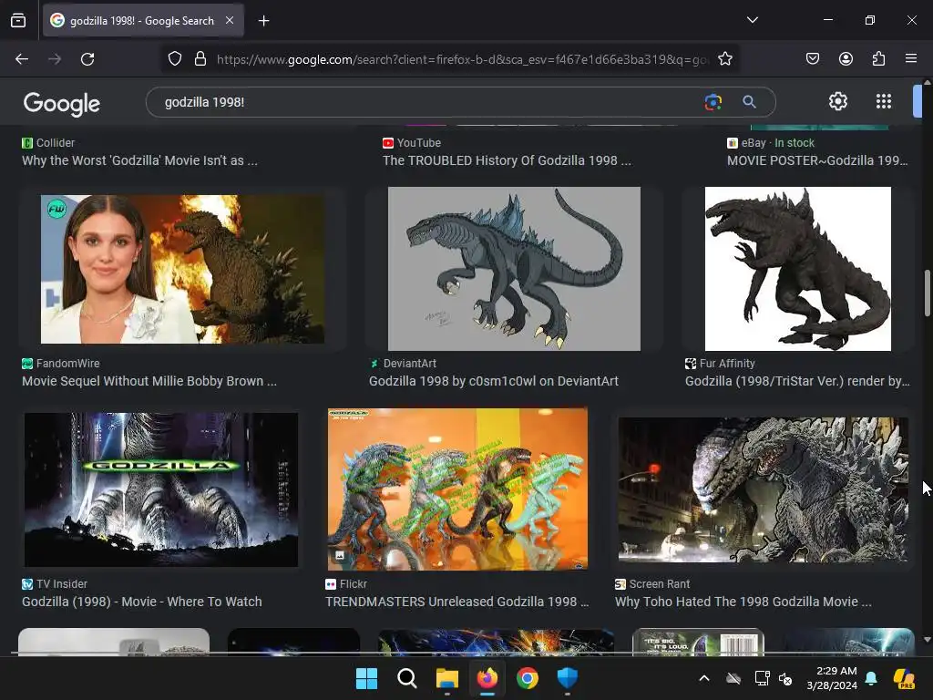
Task: Open a new browser tab
Action: [x=263, y=21]
